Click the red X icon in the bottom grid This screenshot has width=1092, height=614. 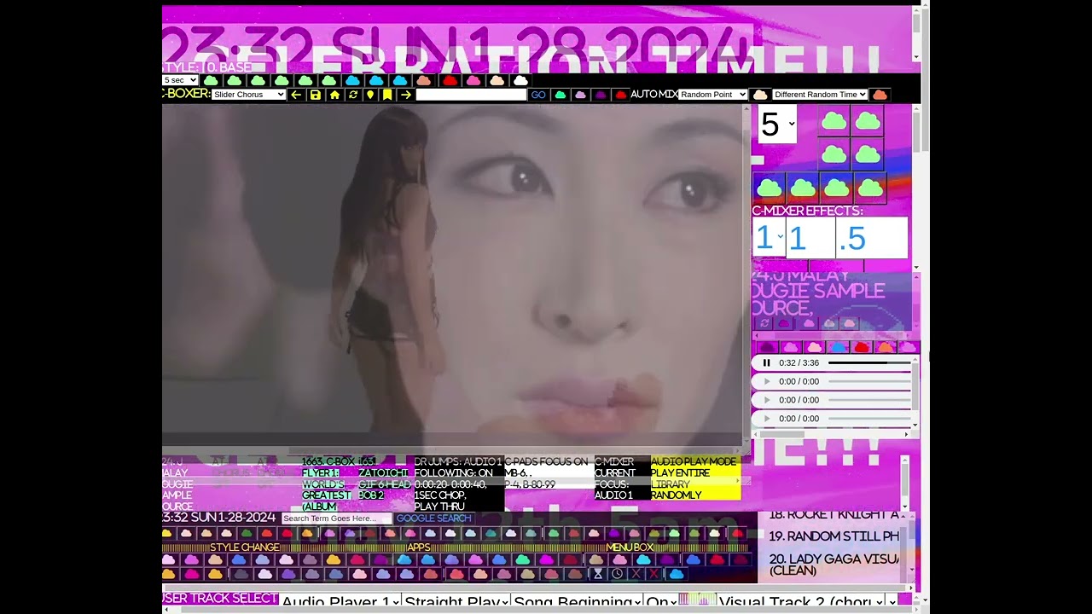[x=654, y=574]
